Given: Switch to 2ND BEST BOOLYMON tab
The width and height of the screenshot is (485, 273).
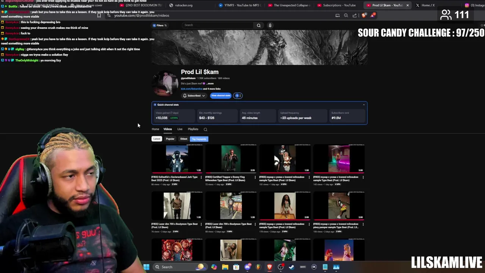Looking at the screenshot, I should 140,5.
